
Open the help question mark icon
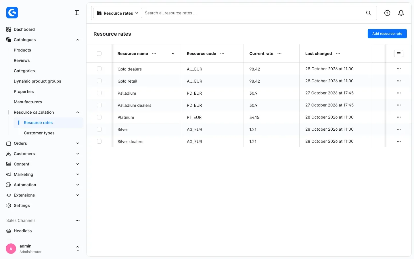tap(387, 13)
